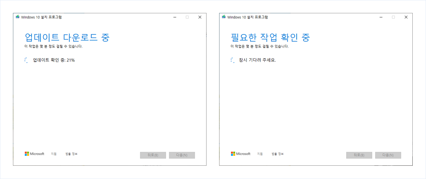The image size is (426, 179).
Task: Click the right window title 'Windows 10 설치 프로그램'
Action: [x=247, y=17]
